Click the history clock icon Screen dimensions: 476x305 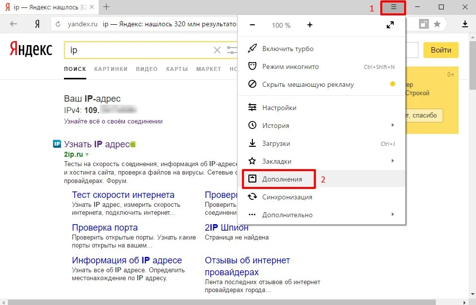click(252, 125)
